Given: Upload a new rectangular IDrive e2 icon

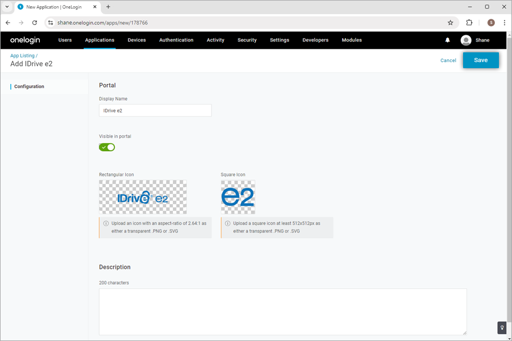Looking at the screenshot, I should 143,197.
